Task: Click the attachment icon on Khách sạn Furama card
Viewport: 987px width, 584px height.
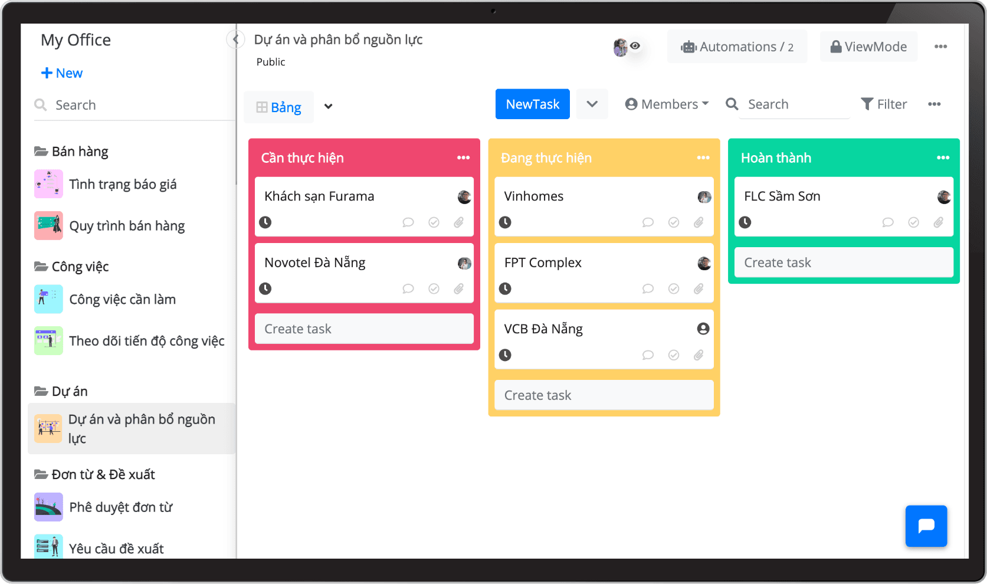Action: click(458, 222)
